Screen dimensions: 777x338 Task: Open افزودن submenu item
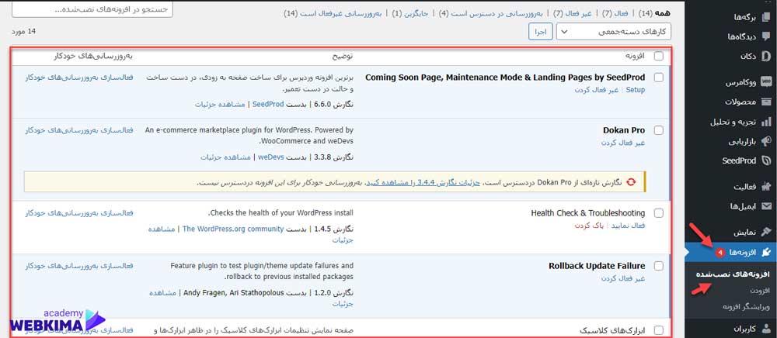click(x=759, y=291)
